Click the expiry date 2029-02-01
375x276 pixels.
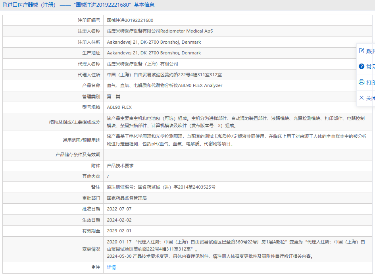pyautogui.click(x=119, y=231)
